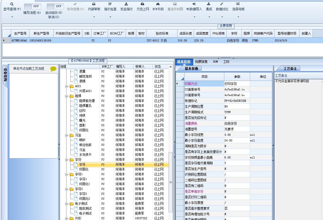Open the 内部审核 dropdown arrow
The image size is (323, 220).
[94, 17]
